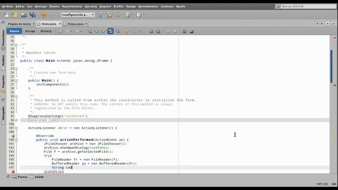Toggle the INS insert mode indicator

tap(334, 184)
